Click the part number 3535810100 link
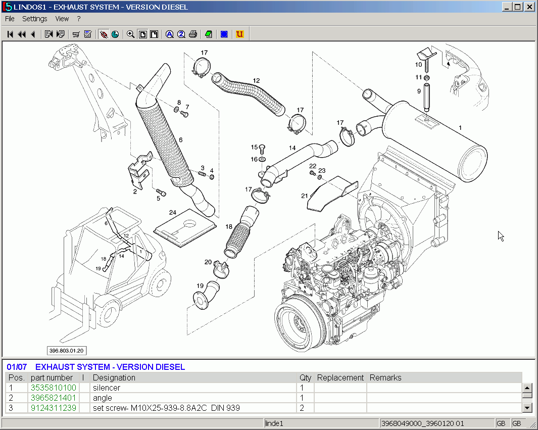 (54, 388)
